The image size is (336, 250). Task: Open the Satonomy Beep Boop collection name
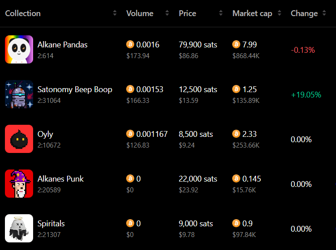click(75, 89)
